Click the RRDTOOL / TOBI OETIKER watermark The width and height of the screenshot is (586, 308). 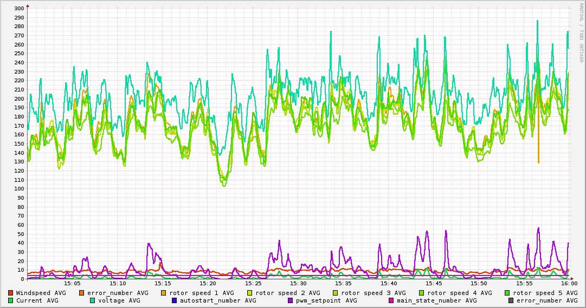[x=581, y=32]
